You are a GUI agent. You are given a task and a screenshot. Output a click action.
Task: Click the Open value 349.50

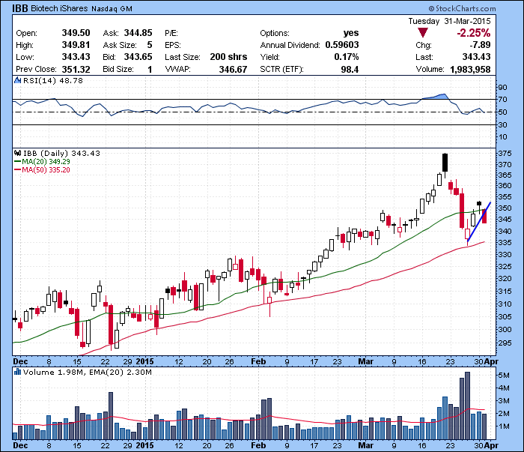click(x=76, y=33)
